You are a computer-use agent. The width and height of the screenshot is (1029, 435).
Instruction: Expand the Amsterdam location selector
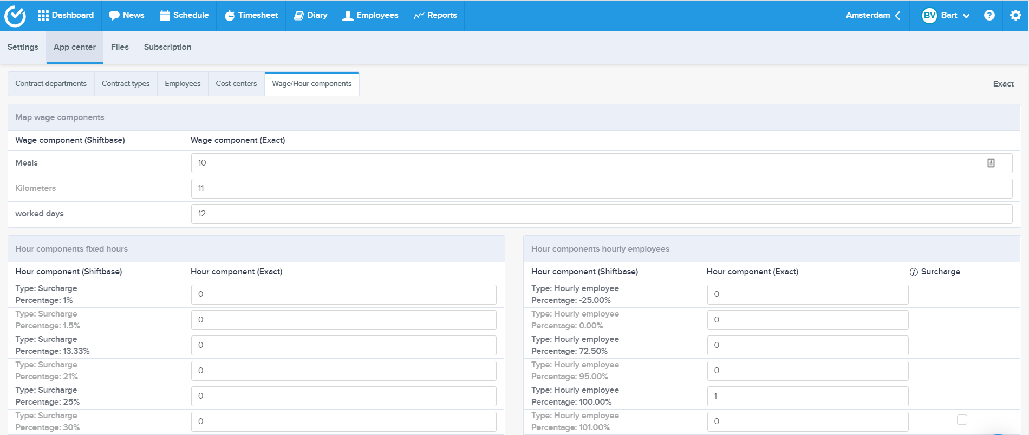click(x=873, y=15)
